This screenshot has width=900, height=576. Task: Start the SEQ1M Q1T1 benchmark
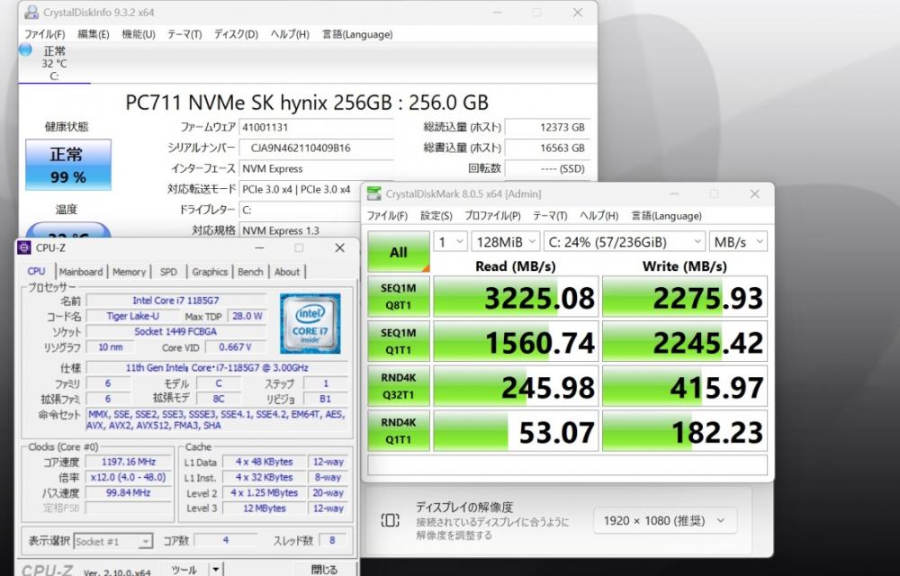(x=399, y=341)
